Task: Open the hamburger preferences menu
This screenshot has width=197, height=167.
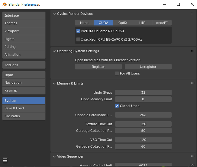Action: coord(5,160)
